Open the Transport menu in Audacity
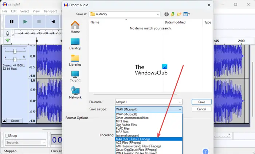The width and height of the screenshot is (255, 154). click(50, 11)
